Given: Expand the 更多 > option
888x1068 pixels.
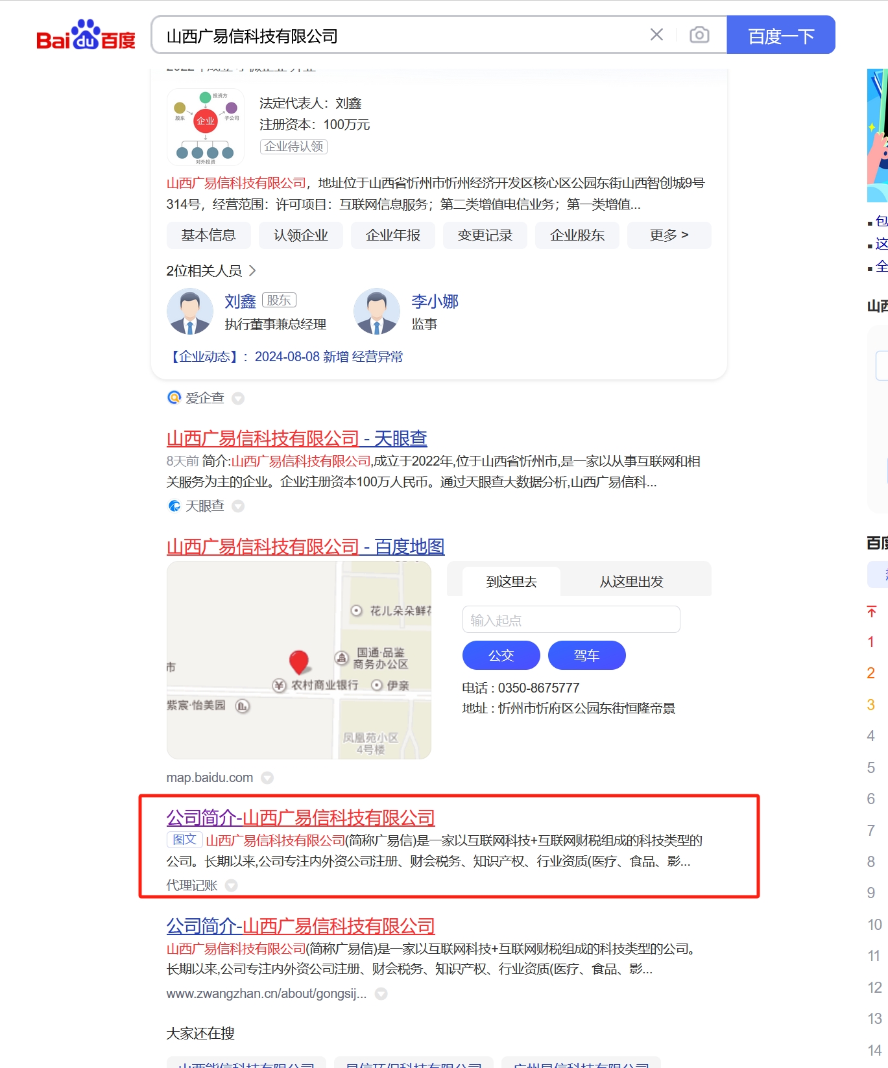Looking at the screenshot, I should [669, 235].
